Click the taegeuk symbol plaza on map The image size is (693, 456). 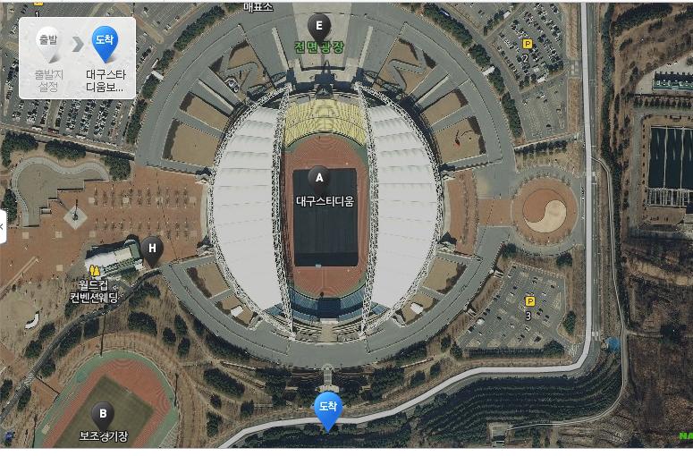pos(545,210)
